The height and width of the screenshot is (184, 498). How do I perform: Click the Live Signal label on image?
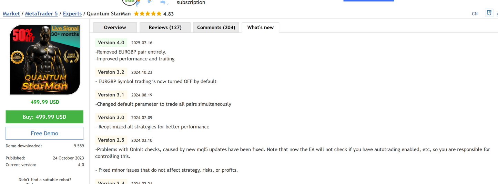click(x=65, y=28)
